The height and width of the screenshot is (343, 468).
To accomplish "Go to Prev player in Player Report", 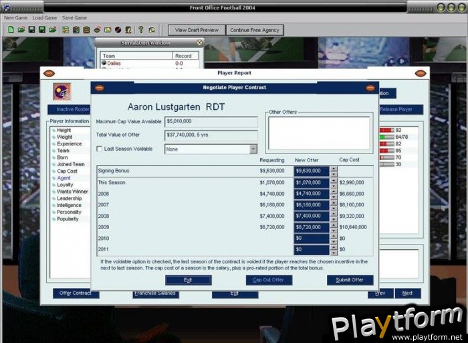I will pos(380,293).
